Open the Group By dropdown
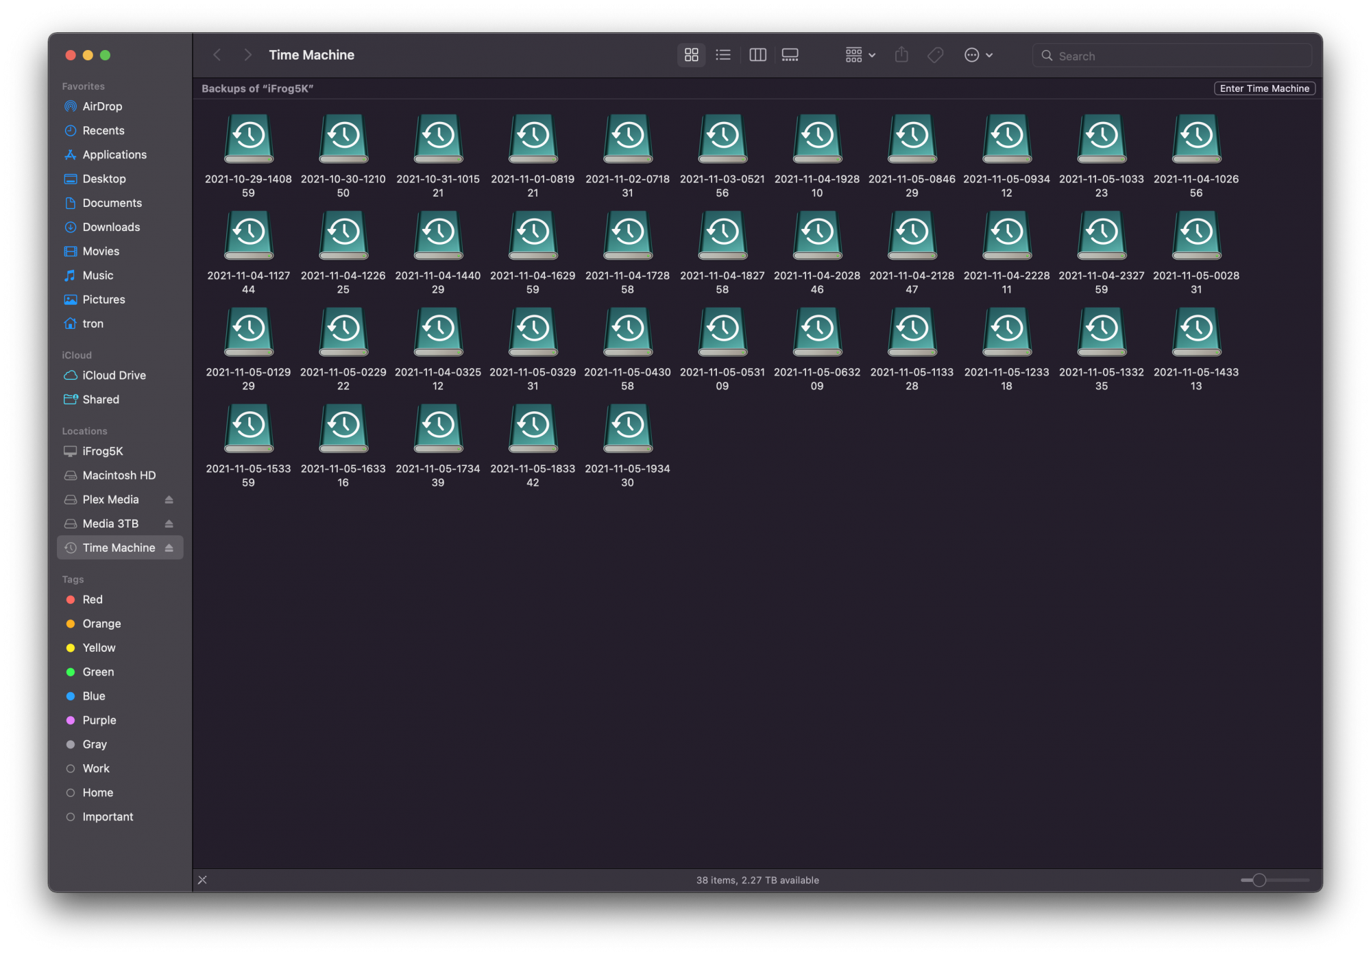Screen dimensions: 1371x956 click(860, 55)
